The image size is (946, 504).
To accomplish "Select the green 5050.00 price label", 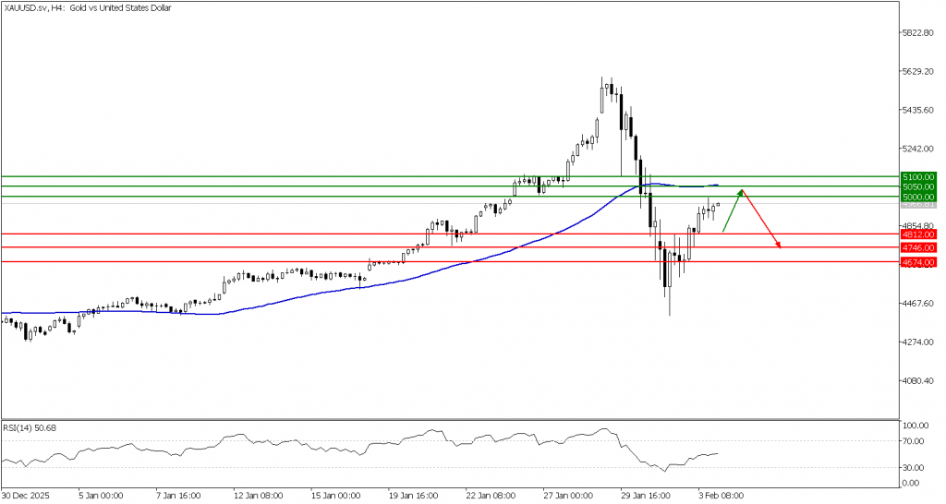I will point(919,186).
